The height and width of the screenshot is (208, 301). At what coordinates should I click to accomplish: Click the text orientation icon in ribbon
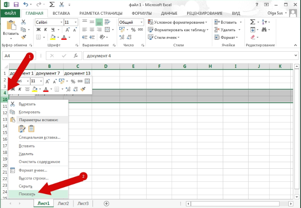tap(102, 37)
